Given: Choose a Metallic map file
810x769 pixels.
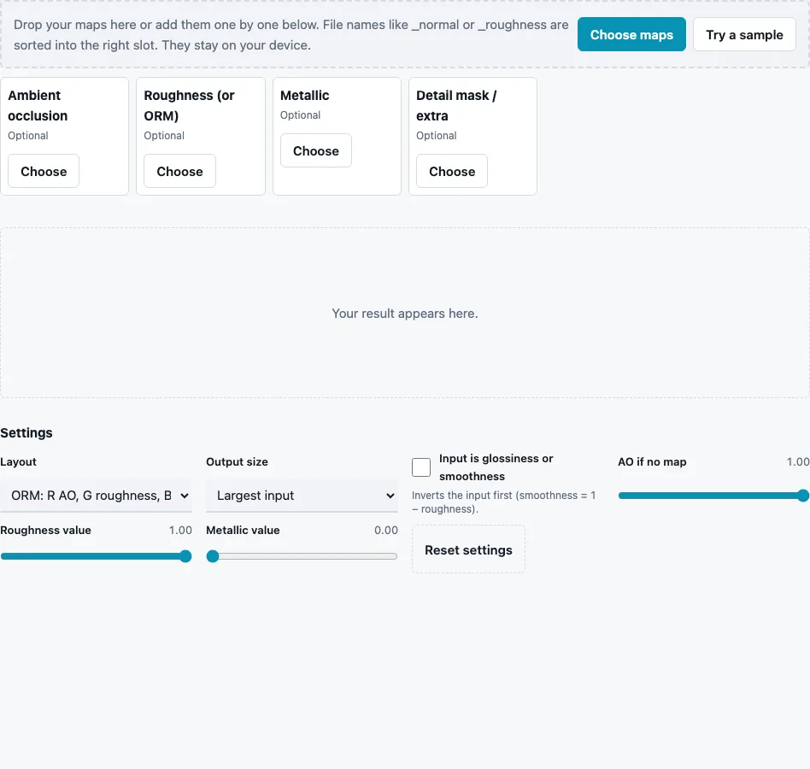Looking at the screenshot, I should pos(315,150).
